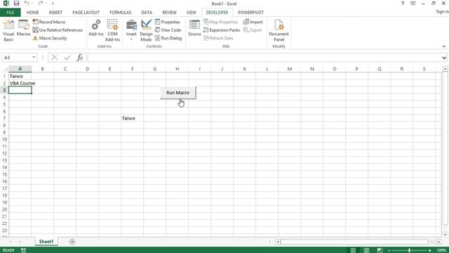Toggle Design Mode
The image size is (449, 253).
coord(146,31)
